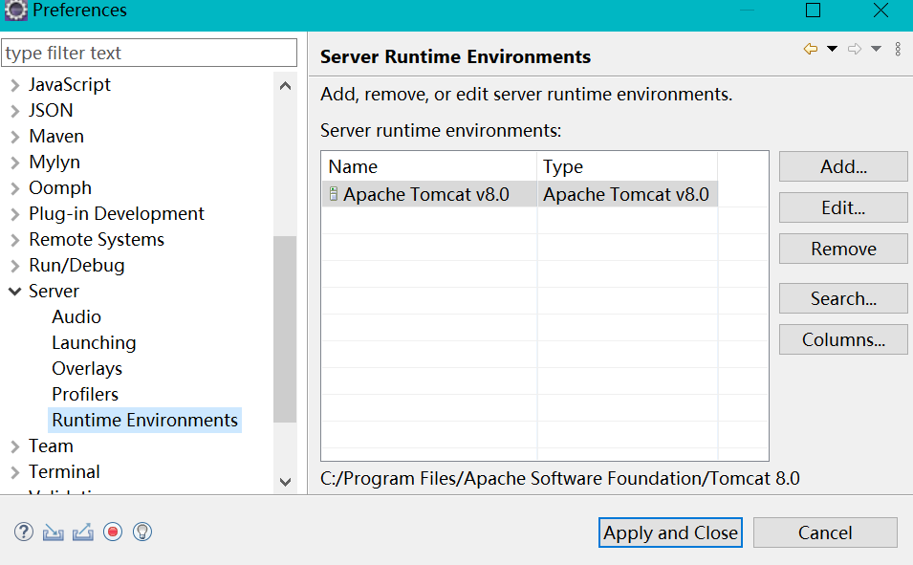Open the Help question mark icon
The height and width of the screenshot is (565, 913).
(x=24, y=532)
